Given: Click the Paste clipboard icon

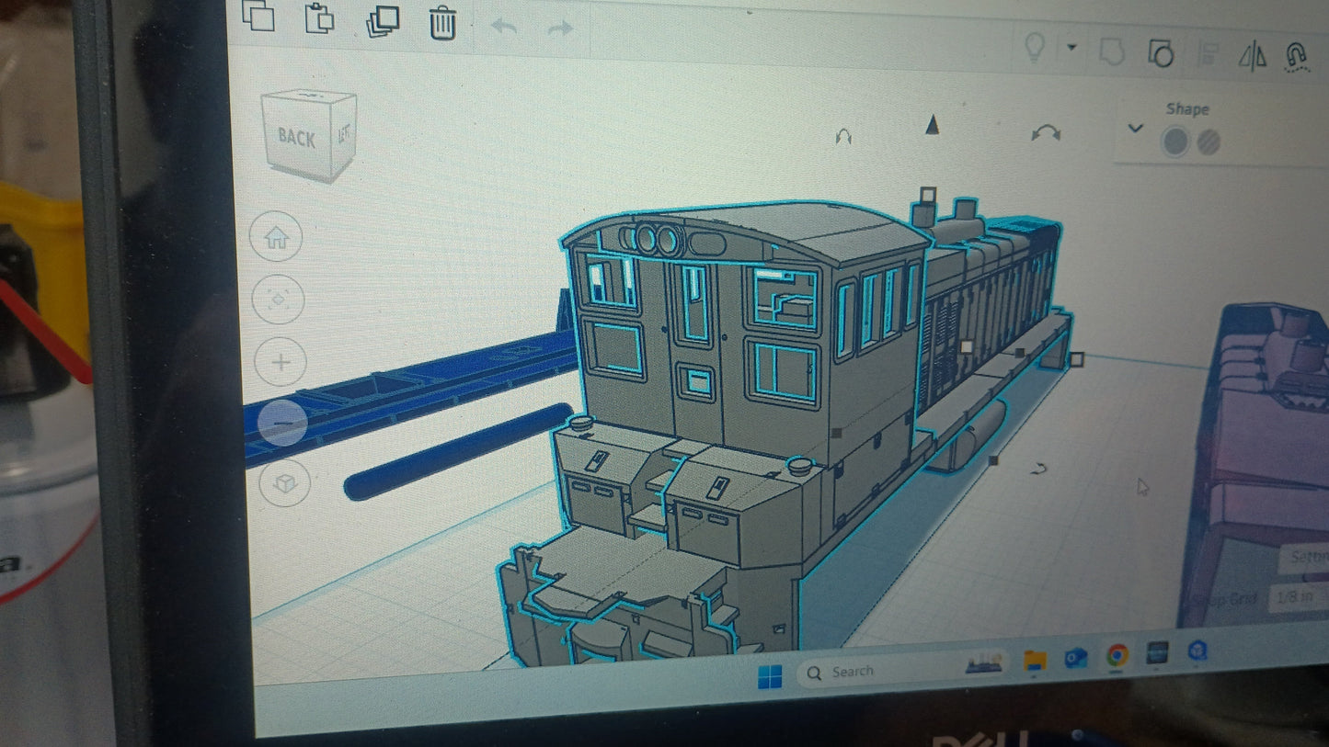Looking at the screenshot, I should coord(319,17).
